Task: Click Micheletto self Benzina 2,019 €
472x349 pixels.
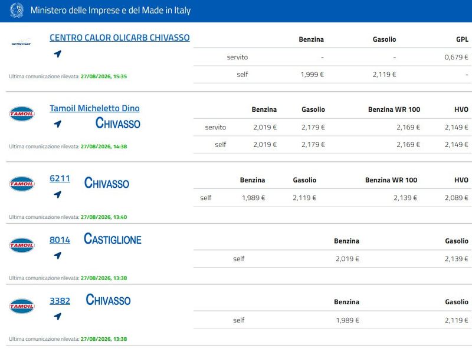Action: 265,144
